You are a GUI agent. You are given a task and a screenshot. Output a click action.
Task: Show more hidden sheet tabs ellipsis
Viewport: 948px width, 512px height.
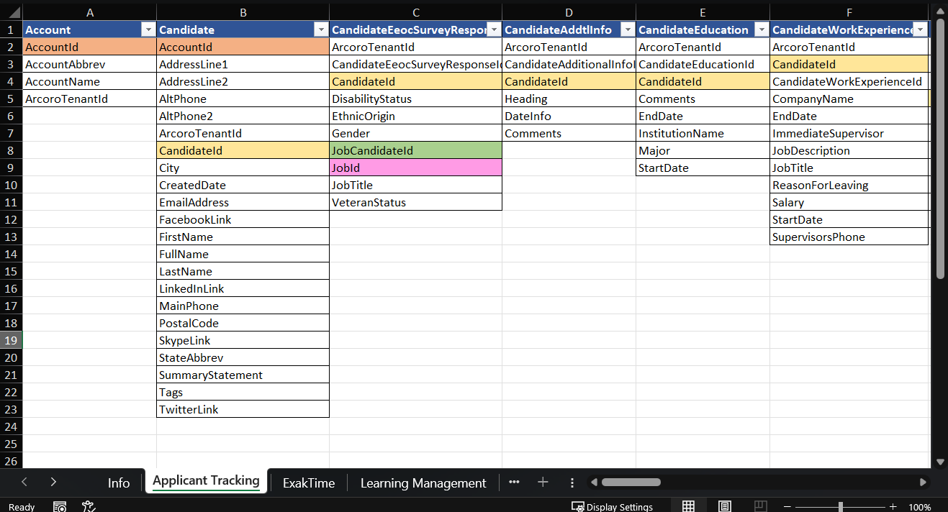pos(514,482)
